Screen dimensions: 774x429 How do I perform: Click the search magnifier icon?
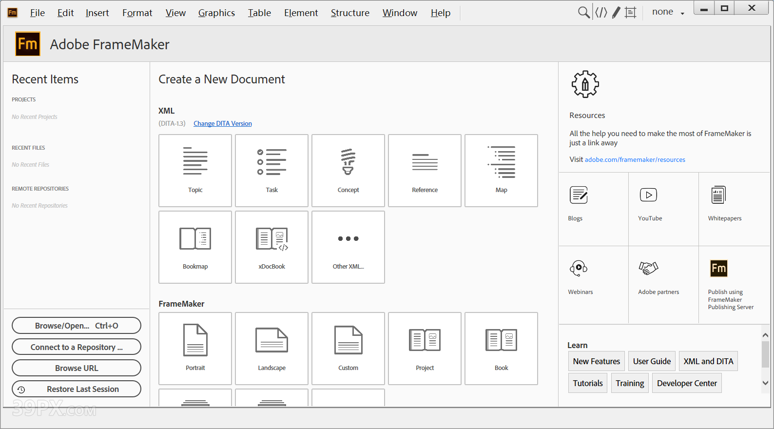(583, 12)
